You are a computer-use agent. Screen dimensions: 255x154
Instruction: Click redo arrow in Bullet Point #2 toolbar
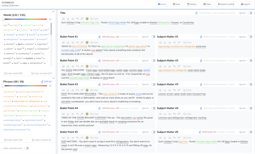point(82,66)
